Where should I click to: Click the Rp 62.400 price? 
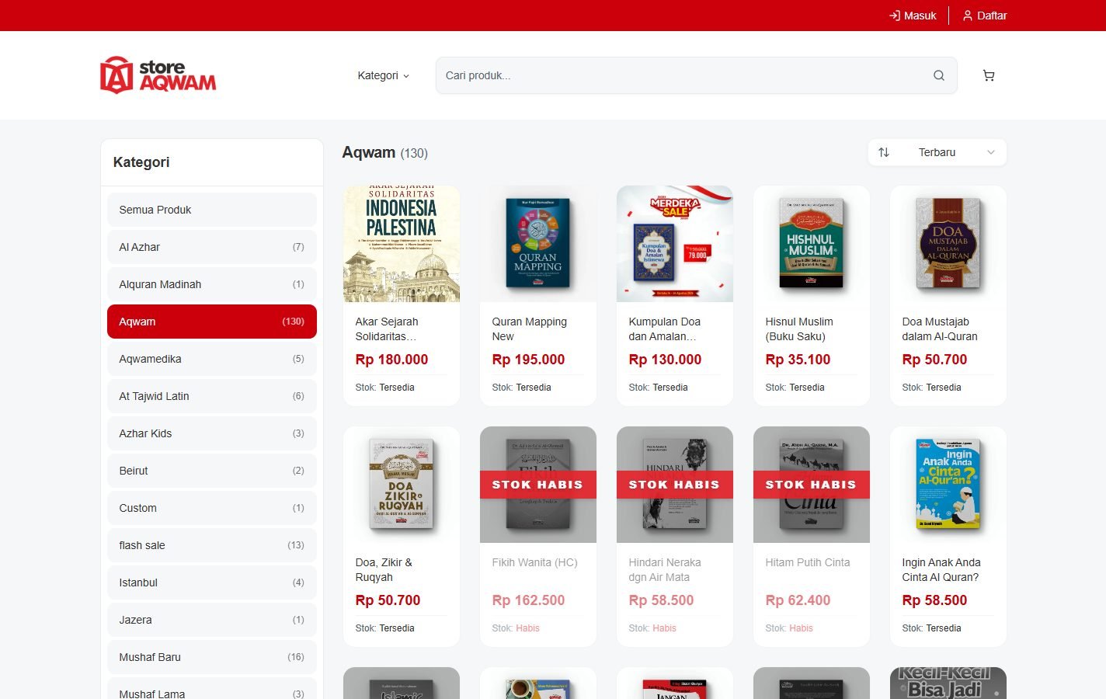798,600
